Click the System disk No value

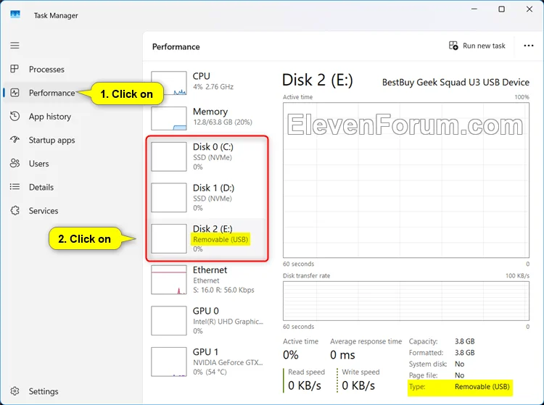coord(459,364)
